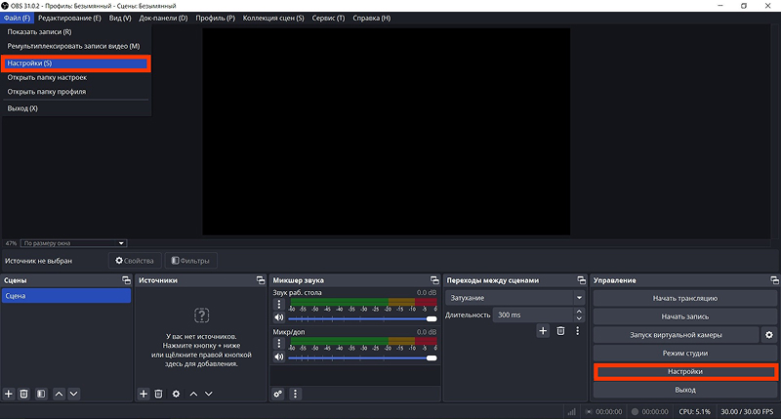Undock Переходы между сценами panel icon
Viewport: 781px width, 419px height.
click(x=581, y=280)
